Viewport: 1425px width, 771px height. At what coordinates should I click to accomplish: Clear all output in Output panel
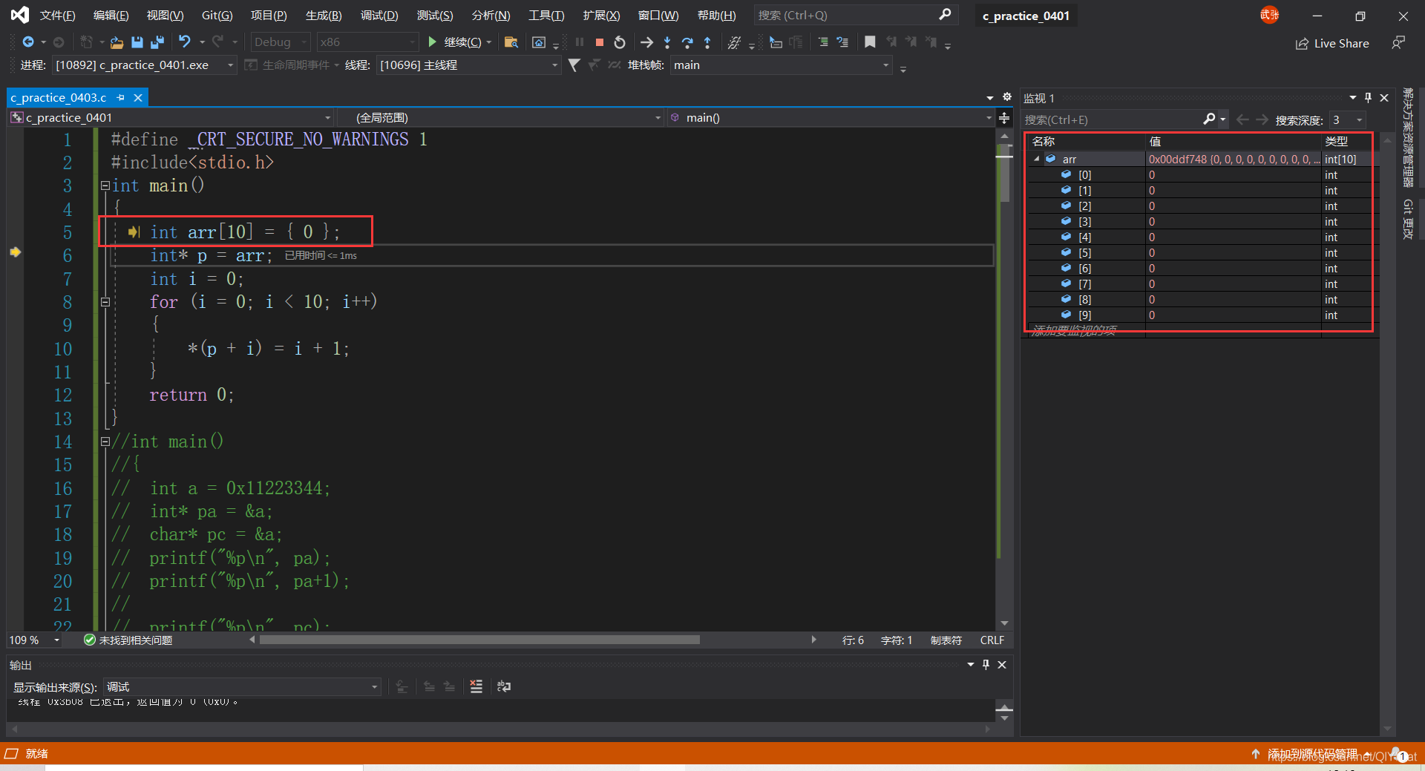(x=476, y=686)
